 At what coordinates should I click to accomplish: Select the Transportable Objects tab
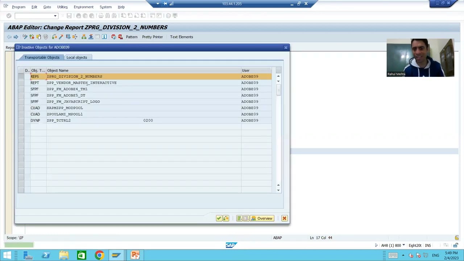[42, 57]
